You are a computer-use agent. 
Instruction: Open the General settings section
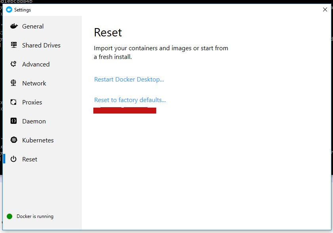(33, 27)
